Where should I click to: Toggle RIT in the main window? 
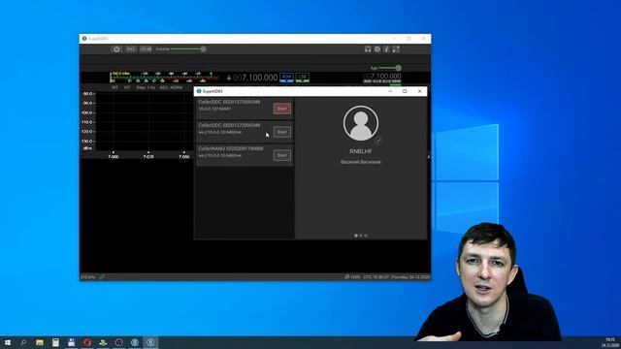[114, 87]
